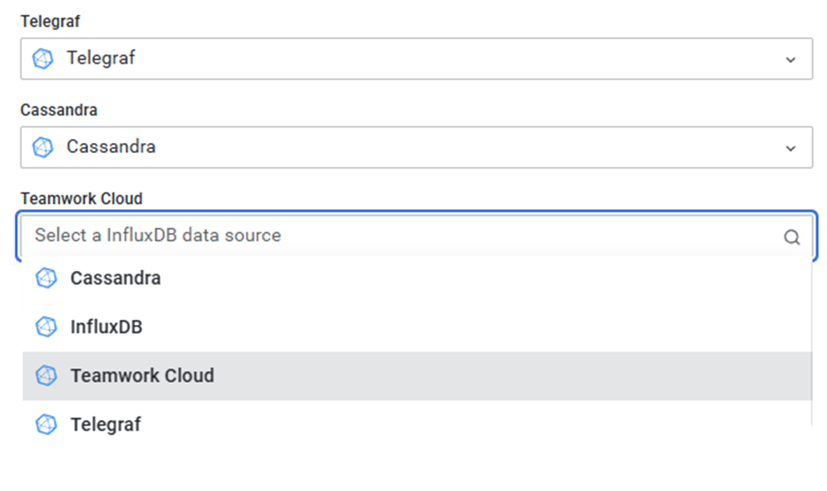
Task: Choose InfluxDB from the options list
Action: (x=106, y=327)
